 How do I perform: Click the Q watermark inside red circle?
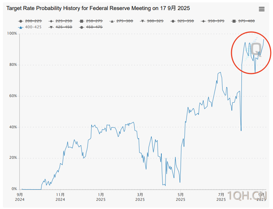(x=256, y=49)
